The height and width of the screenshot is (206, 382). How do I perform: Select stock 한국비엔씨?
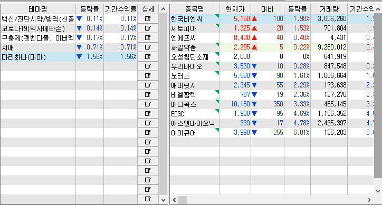[x=194, y=19]
